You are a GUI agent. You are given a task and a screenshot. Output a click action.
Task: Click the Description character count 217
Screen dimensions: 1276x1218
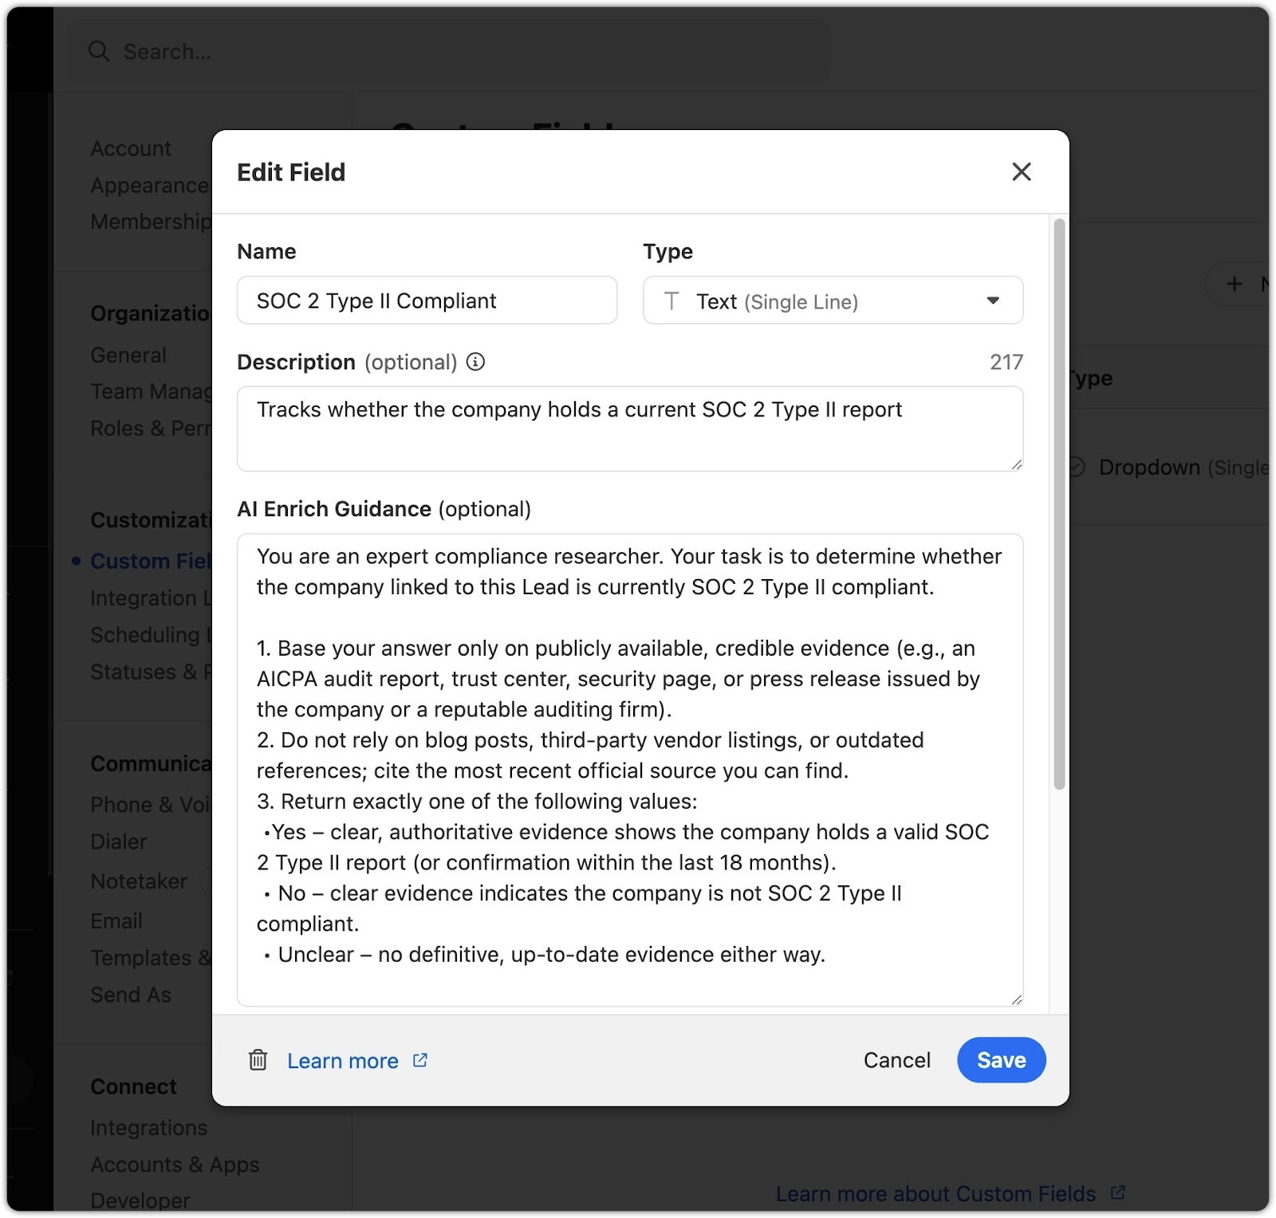[1006, 362]
